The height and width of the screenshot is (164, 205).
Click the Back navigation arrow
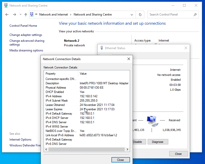tap(7, 15)
